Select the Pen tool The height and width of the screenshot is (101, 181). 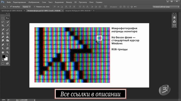coord(3,45)
